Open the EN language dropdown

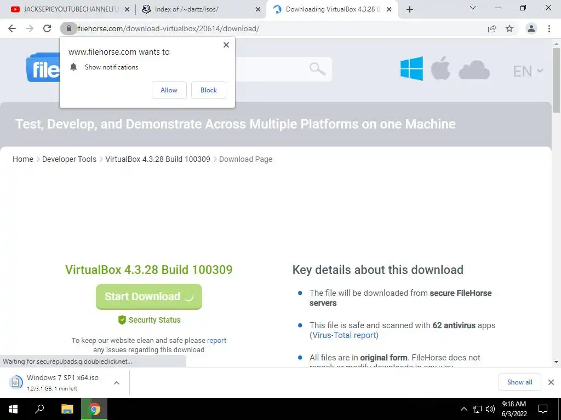(528, 71)
